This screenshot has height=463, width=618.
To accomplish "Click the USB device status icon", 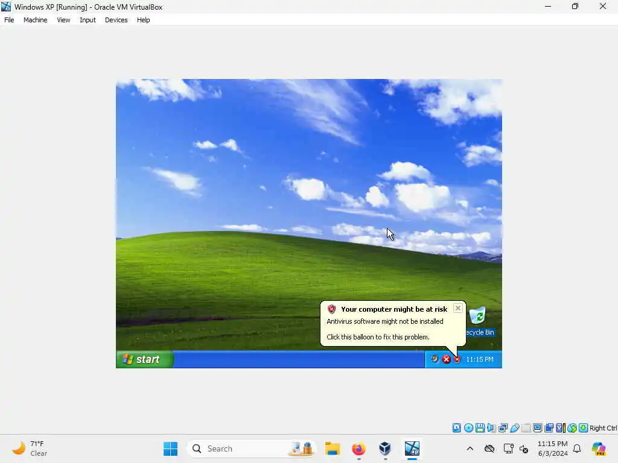I will 514,428.
